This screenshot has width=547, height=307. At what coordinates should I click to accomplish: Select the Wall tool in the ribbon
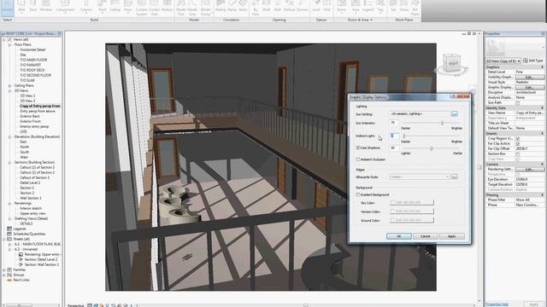coord(21,7)
